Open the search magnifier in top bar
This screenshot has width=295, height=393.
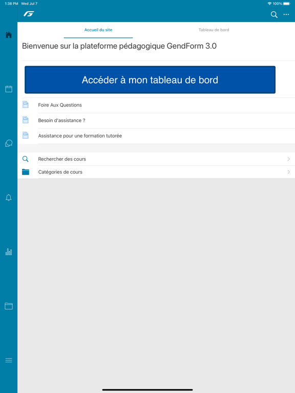point(274,14)
